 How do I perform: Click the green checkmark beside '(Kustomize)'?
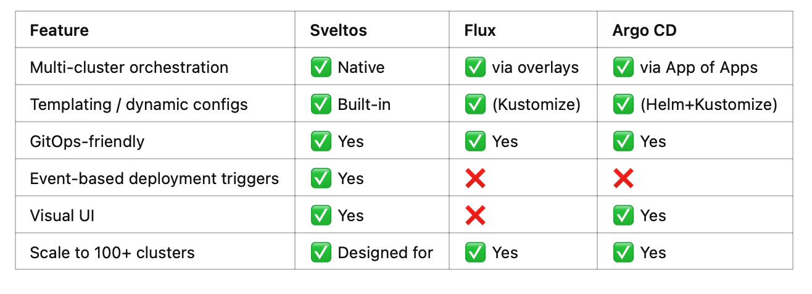pos(475,104)
